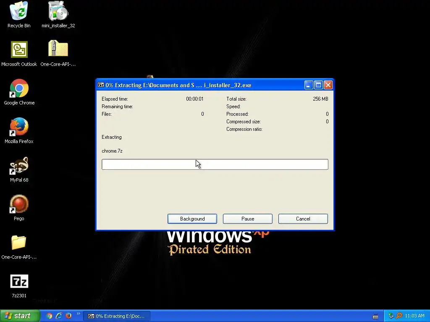Click the Elapsed time label
Screen dimensions: 430x322
click(115, 99)
